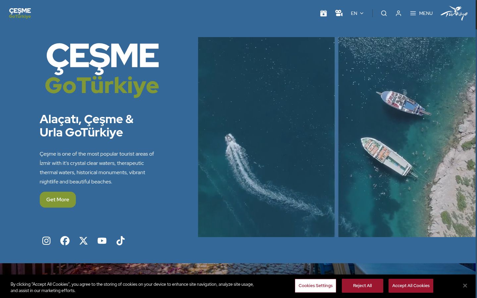Click the Türkiye tulip logo
Viewport: 477px width, 298px height.
point(454,13)
